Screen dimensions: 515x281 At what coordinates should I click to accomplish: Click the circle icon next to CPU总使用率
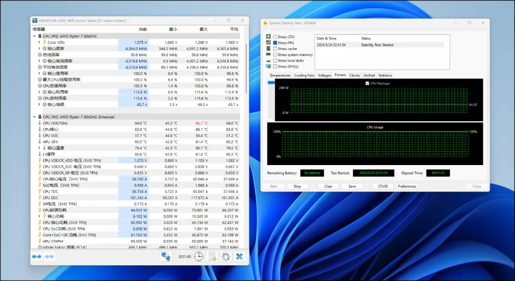coord(40,86)
